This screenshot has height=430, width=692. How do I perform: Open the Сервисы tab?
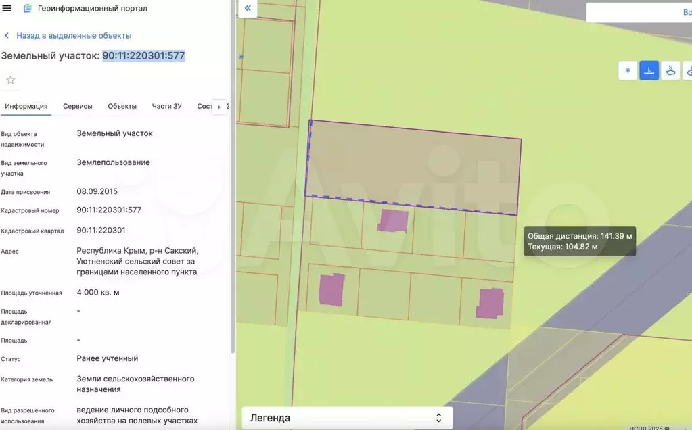tap(78, 106)
